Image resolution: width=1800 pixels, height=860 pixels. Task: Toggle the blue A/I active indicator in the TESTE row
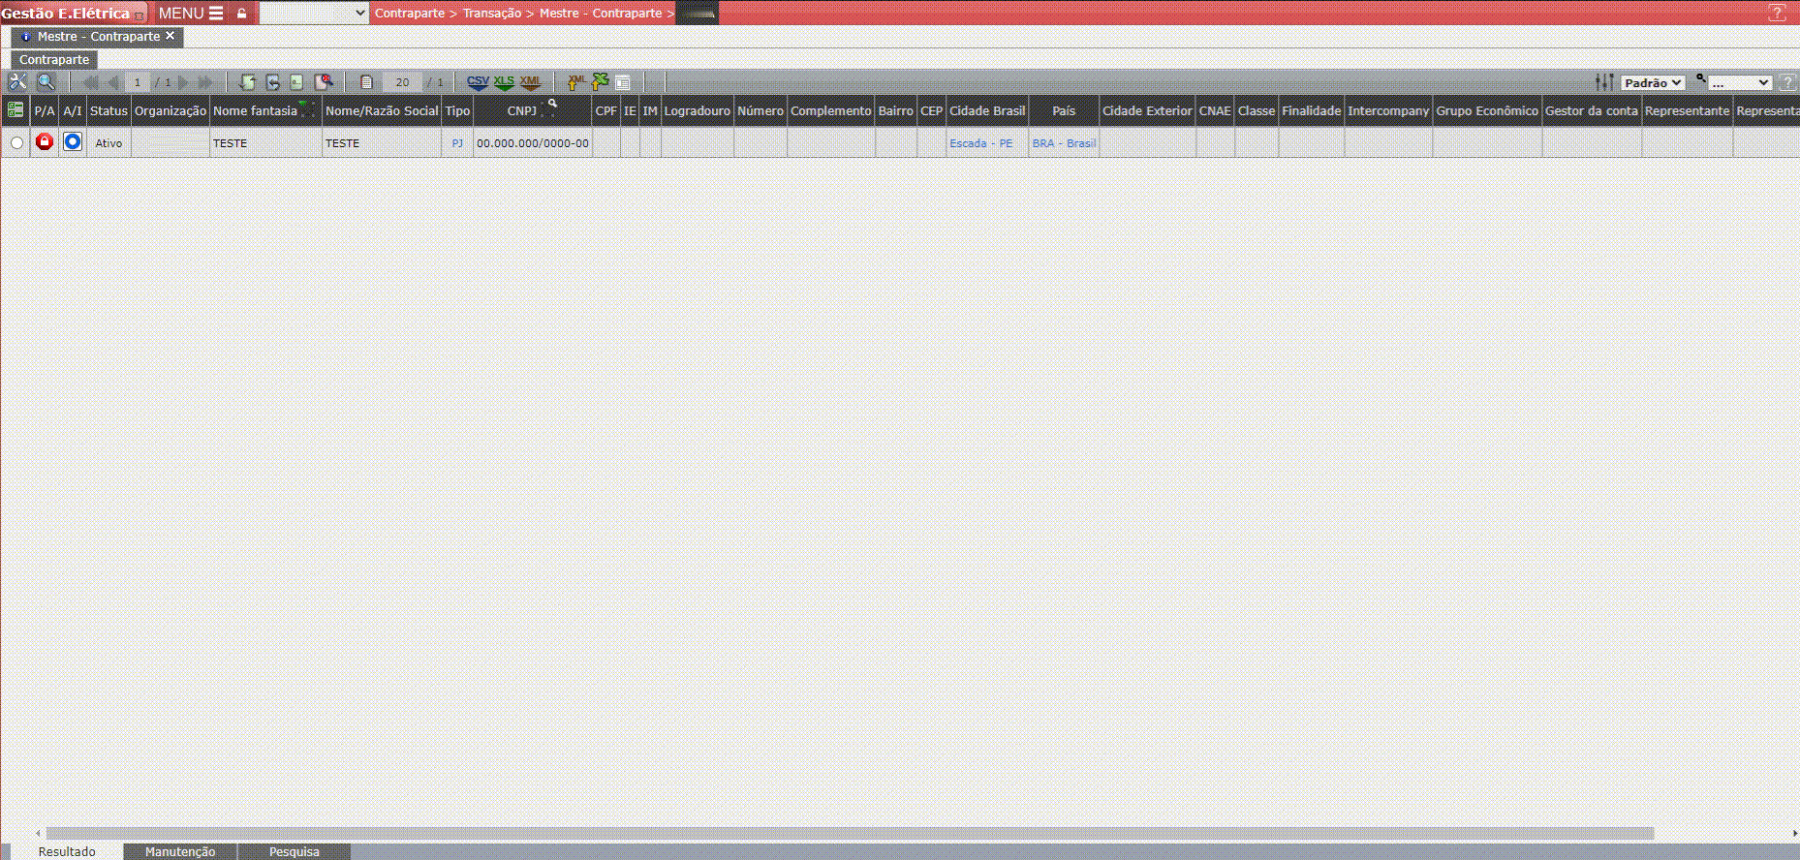pos(73,142)
